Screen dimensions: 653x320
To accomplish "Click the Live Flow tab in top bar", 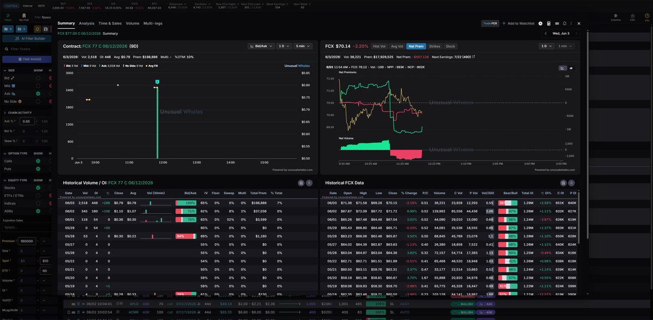I will [11, 5].
